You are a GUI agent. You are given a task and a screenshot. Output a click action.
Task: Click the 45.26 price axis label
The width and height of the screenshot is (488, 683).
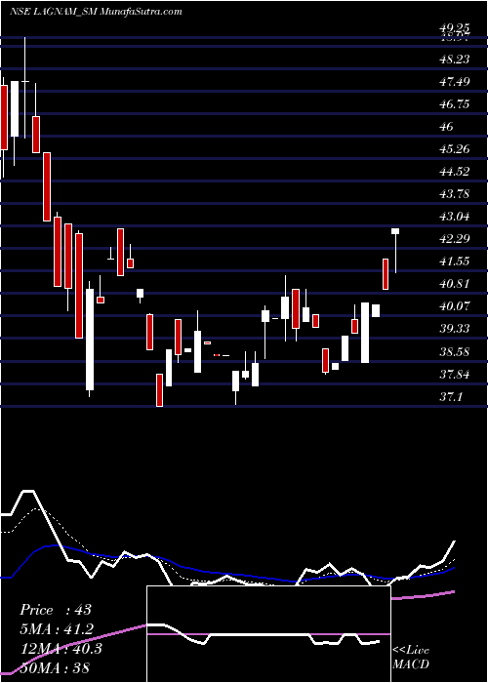(x=455, y=149)
